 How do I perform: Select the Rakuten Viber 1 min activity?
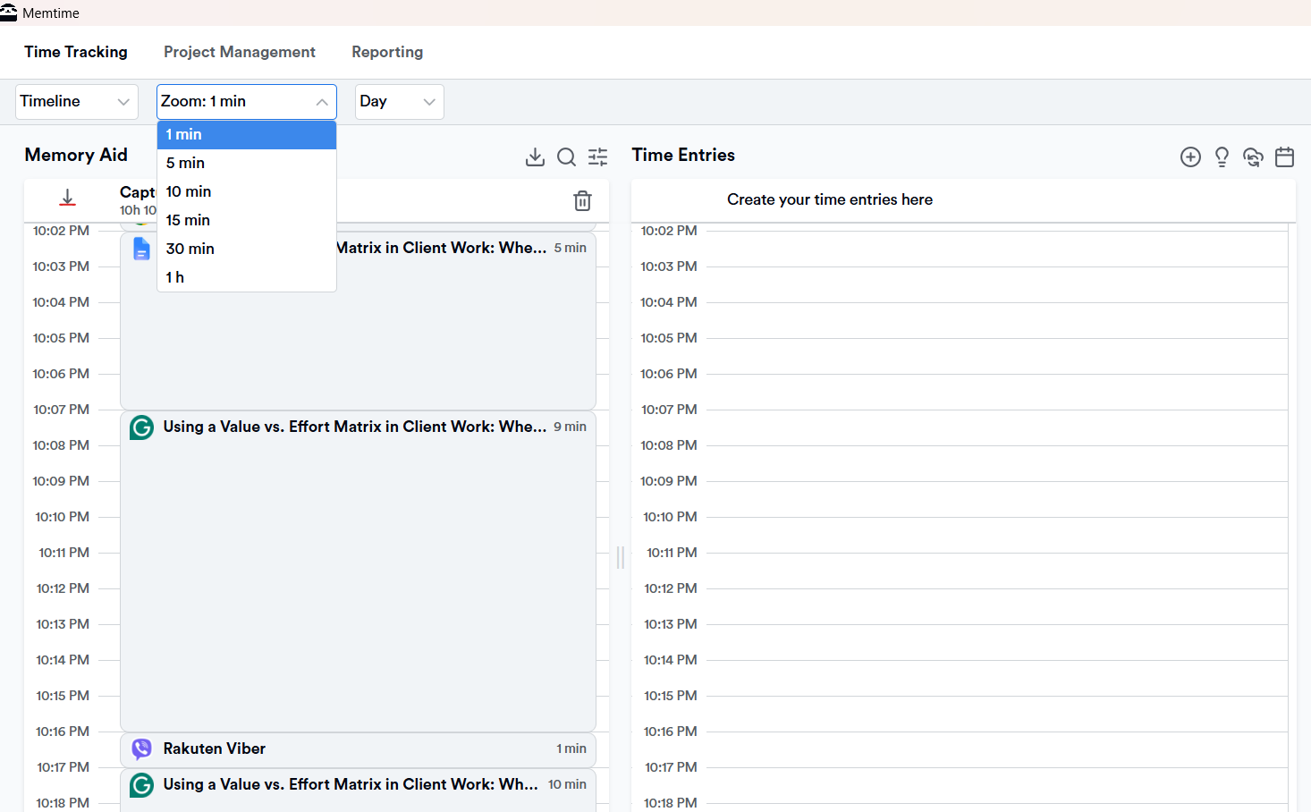358,749
